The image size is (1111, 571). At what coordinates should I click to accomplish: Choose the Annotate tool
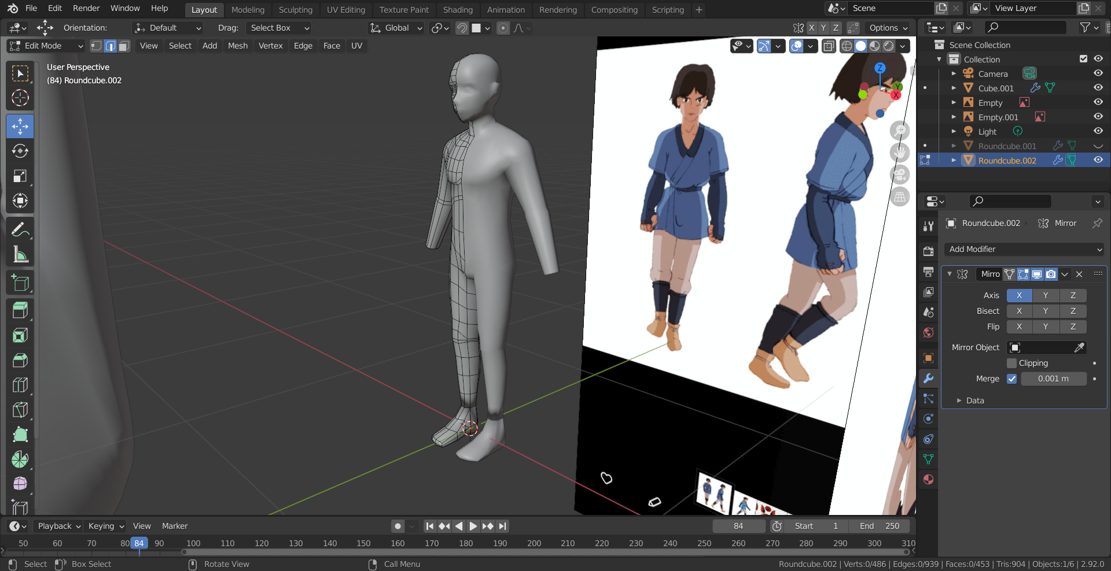20,229
